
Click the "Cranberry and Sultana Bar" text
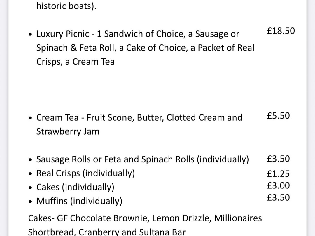point(132,232)
